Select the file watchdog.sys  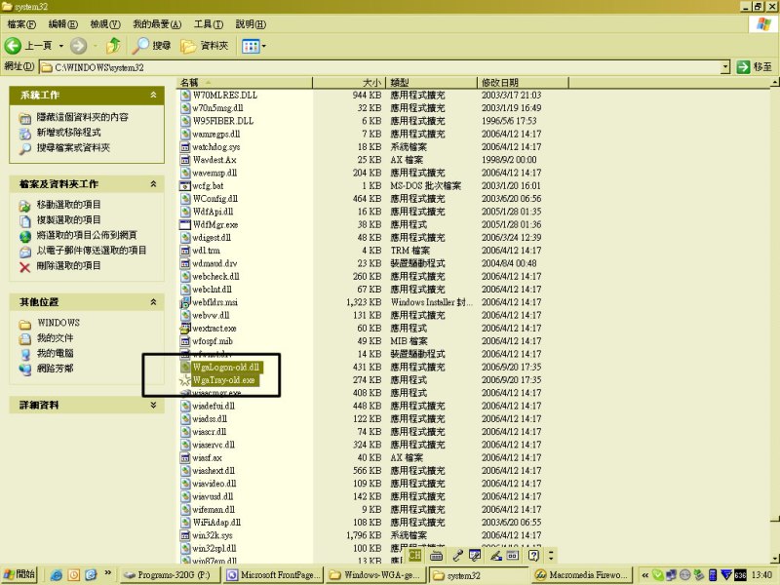click(216, 147)
